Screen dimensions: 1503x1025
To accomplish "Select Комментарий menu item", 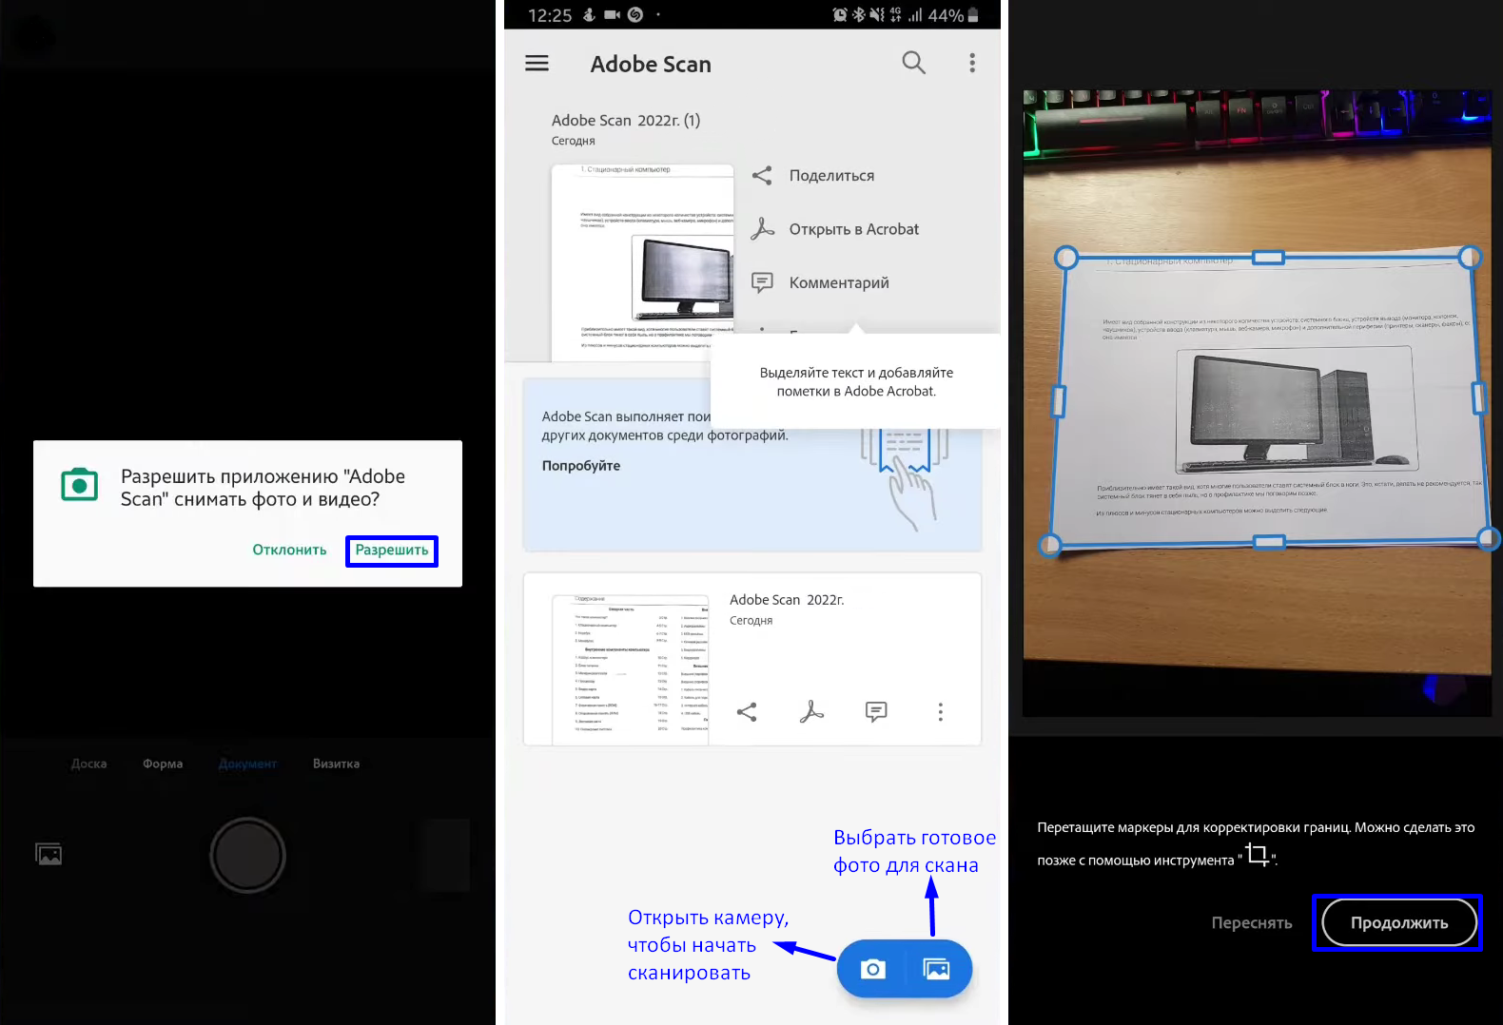I will [x=839, y=282].
